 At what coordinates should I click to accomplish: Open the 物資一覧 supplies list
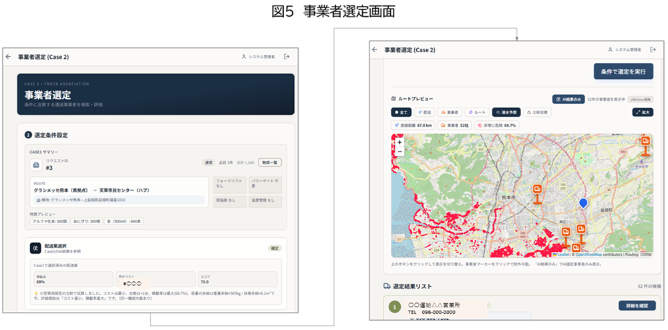(271, 162)
